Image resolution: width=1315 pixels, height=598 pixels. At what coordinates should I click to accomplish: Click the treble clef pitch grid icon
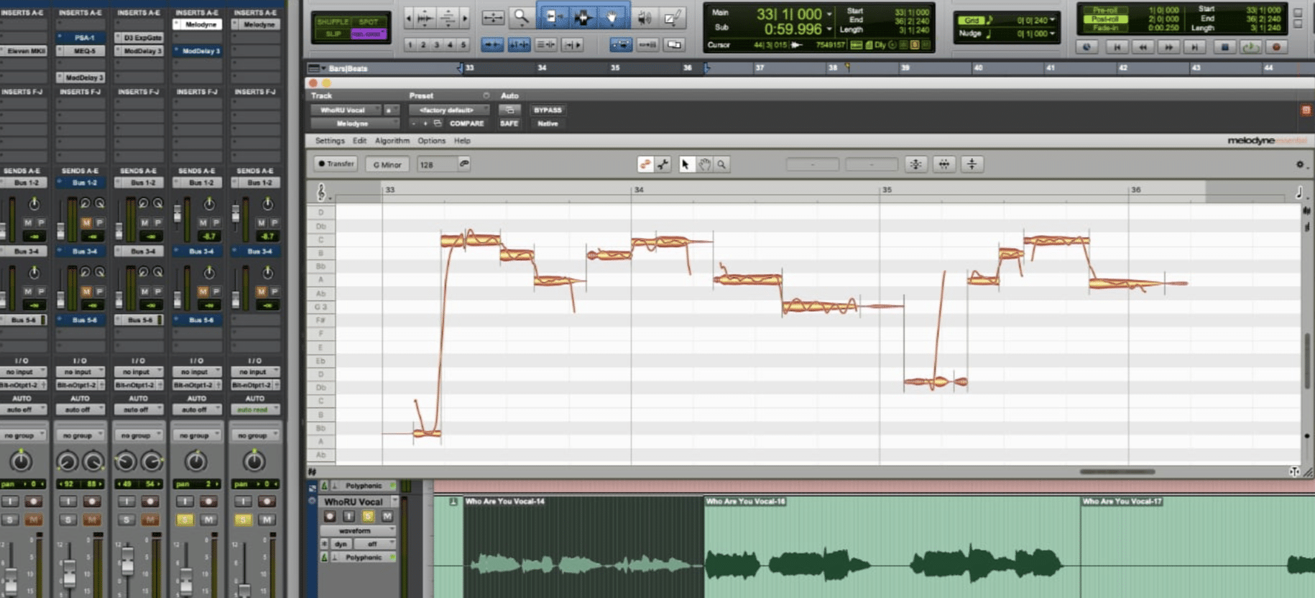click(x=321, y=192)
